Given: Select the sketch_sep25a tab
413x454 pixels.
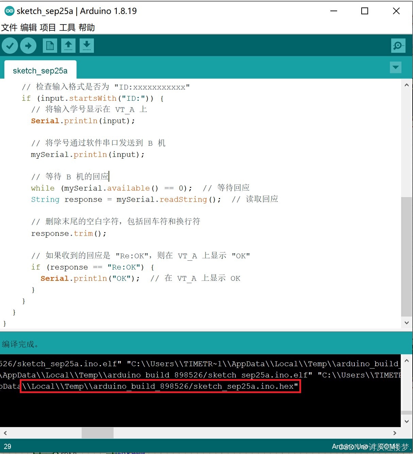Looking at the screenshot, I should pyautogui.click(x=40, y=70).
